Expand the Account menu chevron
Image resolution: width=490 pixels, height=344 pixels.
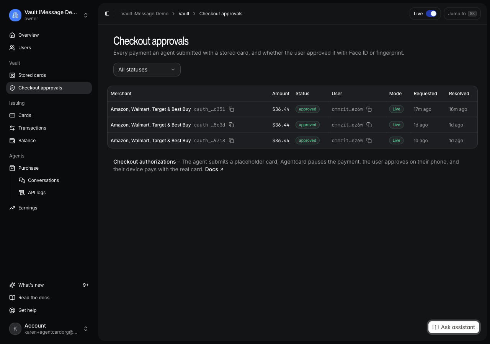click(86, 329)
